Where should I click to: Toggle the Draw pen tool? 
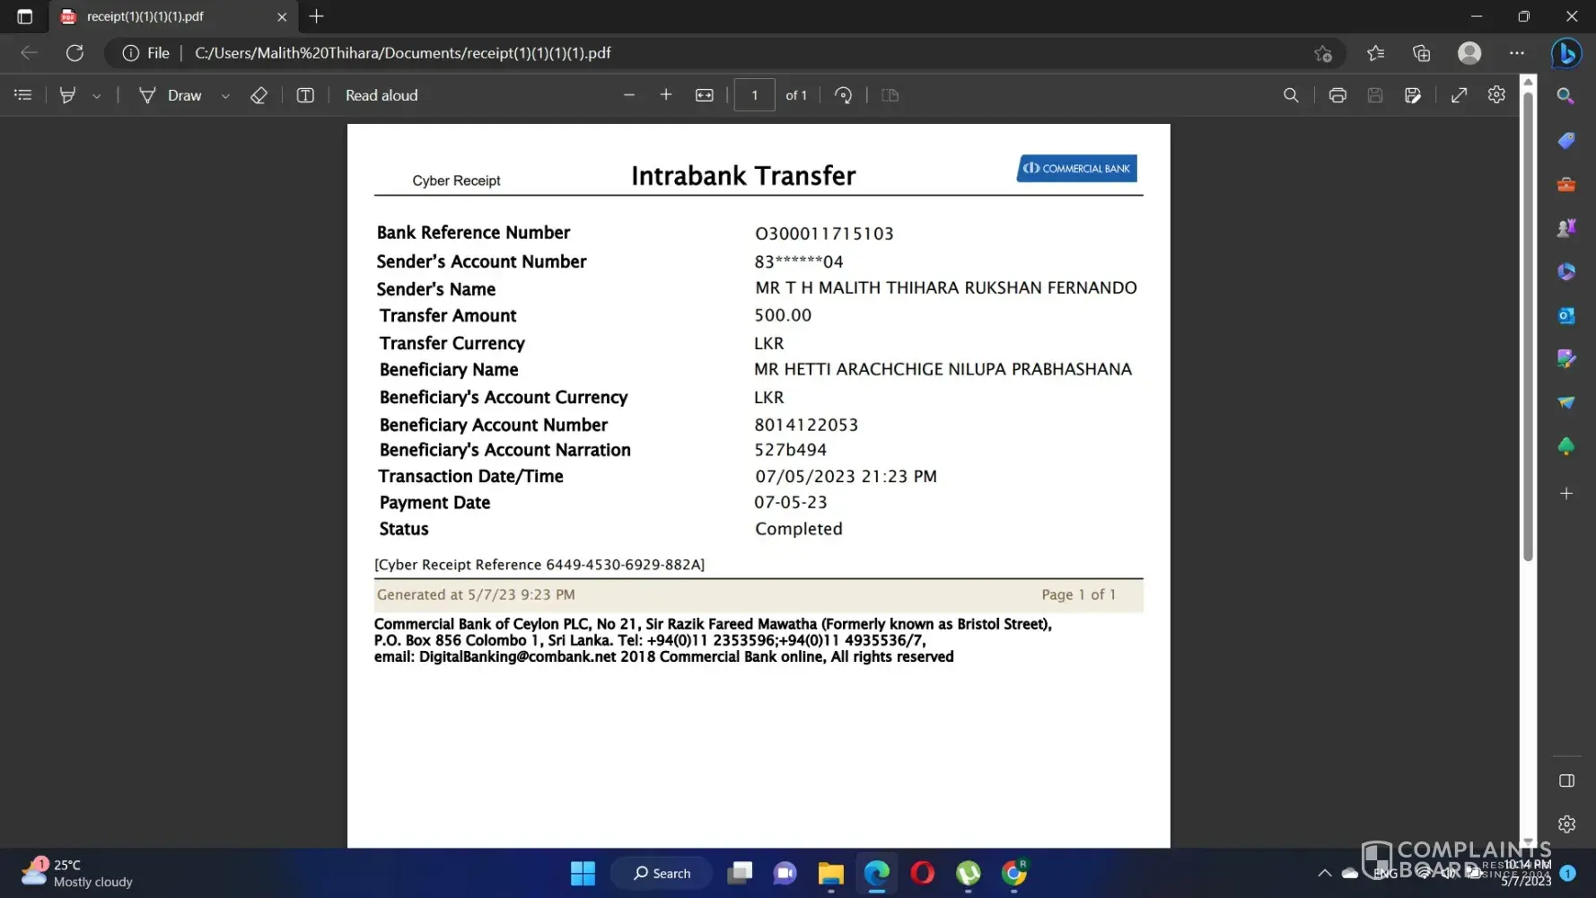pos(171,95)
